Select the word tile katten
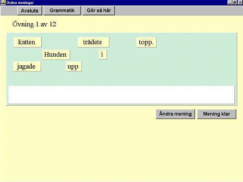243x182 pixels. (27, 42)
